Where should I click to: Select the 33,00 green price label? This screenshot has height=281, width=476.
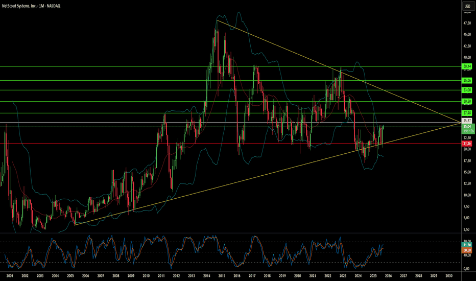(x=467, y=90)
